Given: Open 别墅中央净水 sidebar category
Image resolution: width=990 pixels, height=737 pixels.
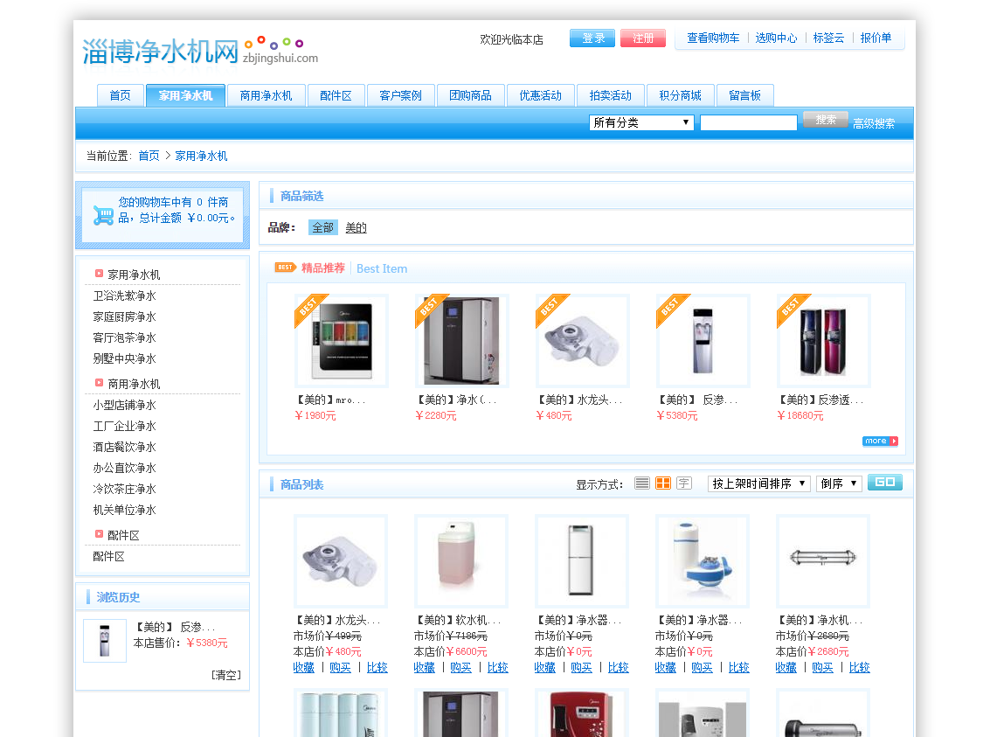Looking at the screenshot, I should (x=124, y=358).
